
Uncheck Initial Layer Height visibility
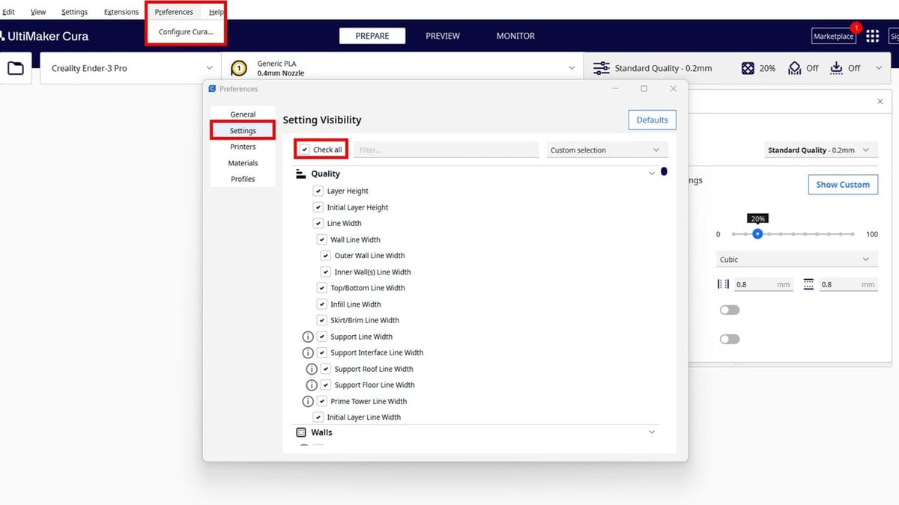318,207
